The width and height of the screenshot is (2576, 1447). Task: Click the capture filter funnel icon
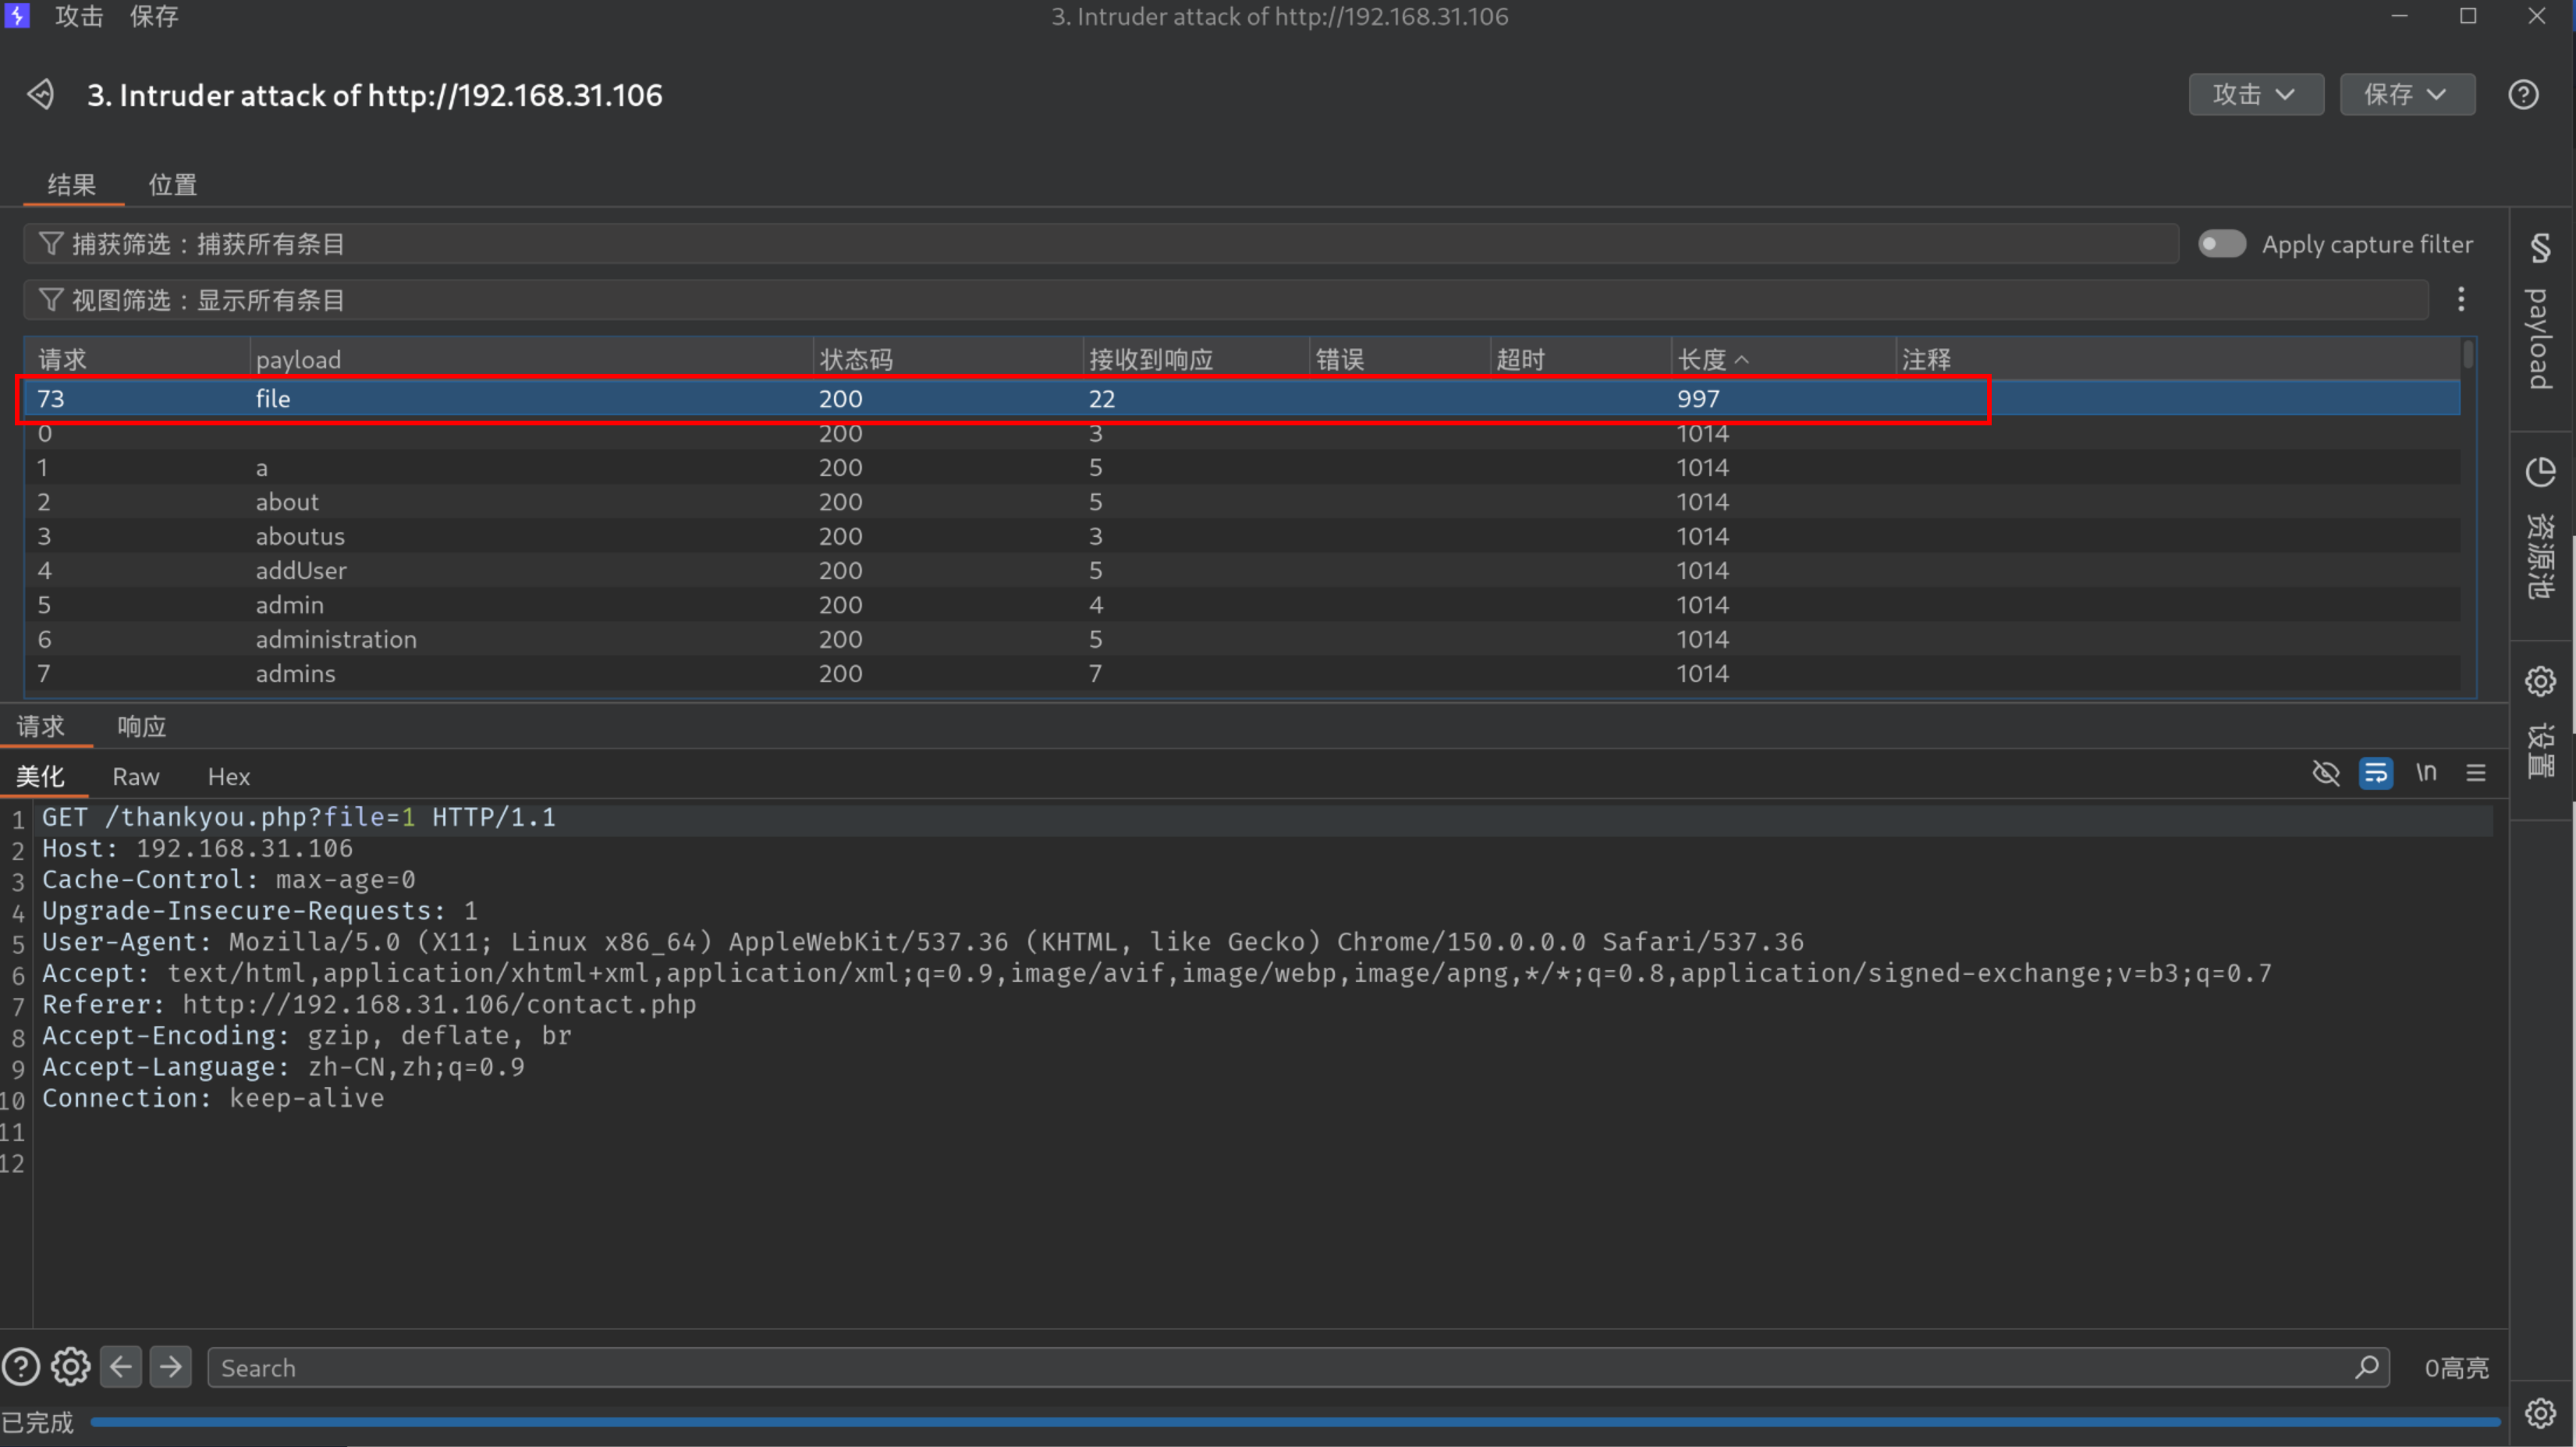[x=50, y=244]
